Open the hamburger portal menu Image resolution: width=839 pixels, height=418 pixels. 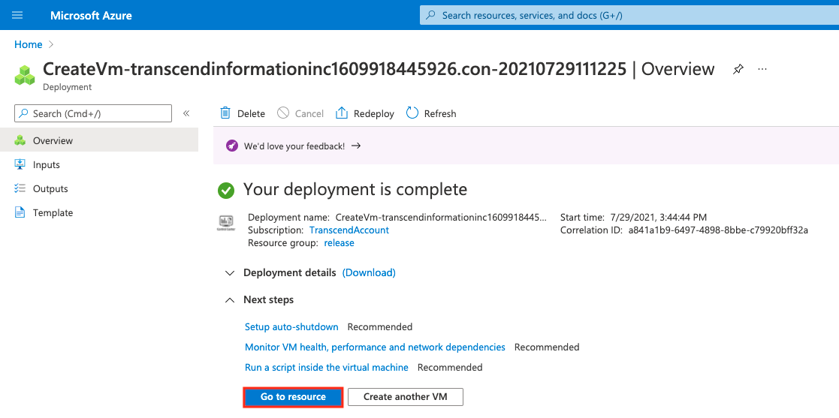click(17, 15)
